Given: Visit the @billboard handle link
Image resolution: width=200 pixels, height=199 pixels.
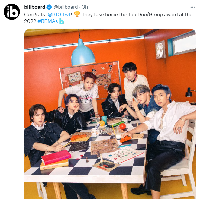Looking at the screenshot, I should click(66, 7).
